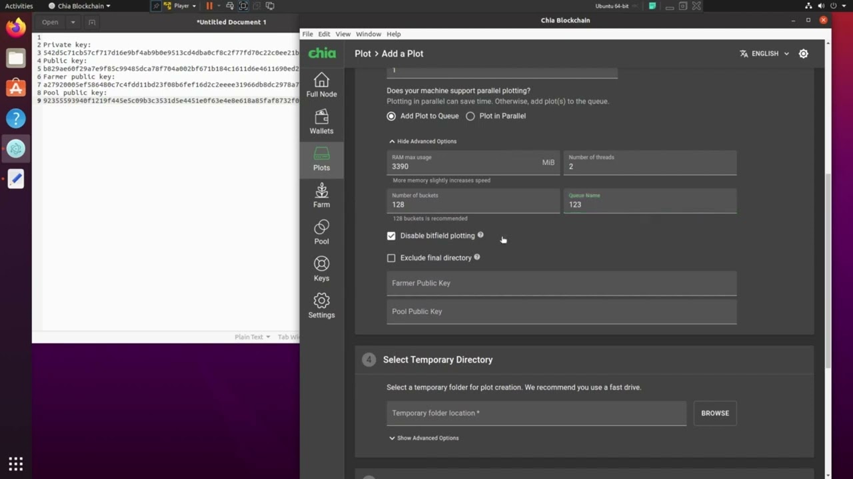This screenshot has width=853, height=479.
Task: Expand Show Advanced Options for temporary directory
Action: point(424,438)
